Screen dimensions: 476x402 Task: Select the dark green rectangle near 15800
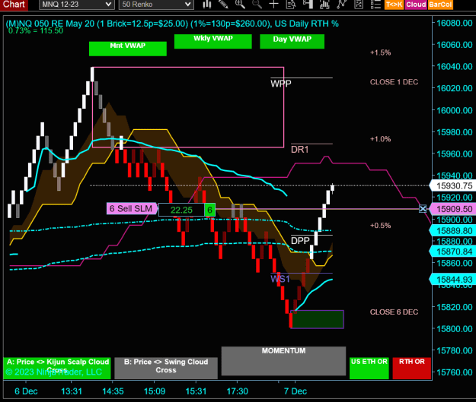point(317,319)
